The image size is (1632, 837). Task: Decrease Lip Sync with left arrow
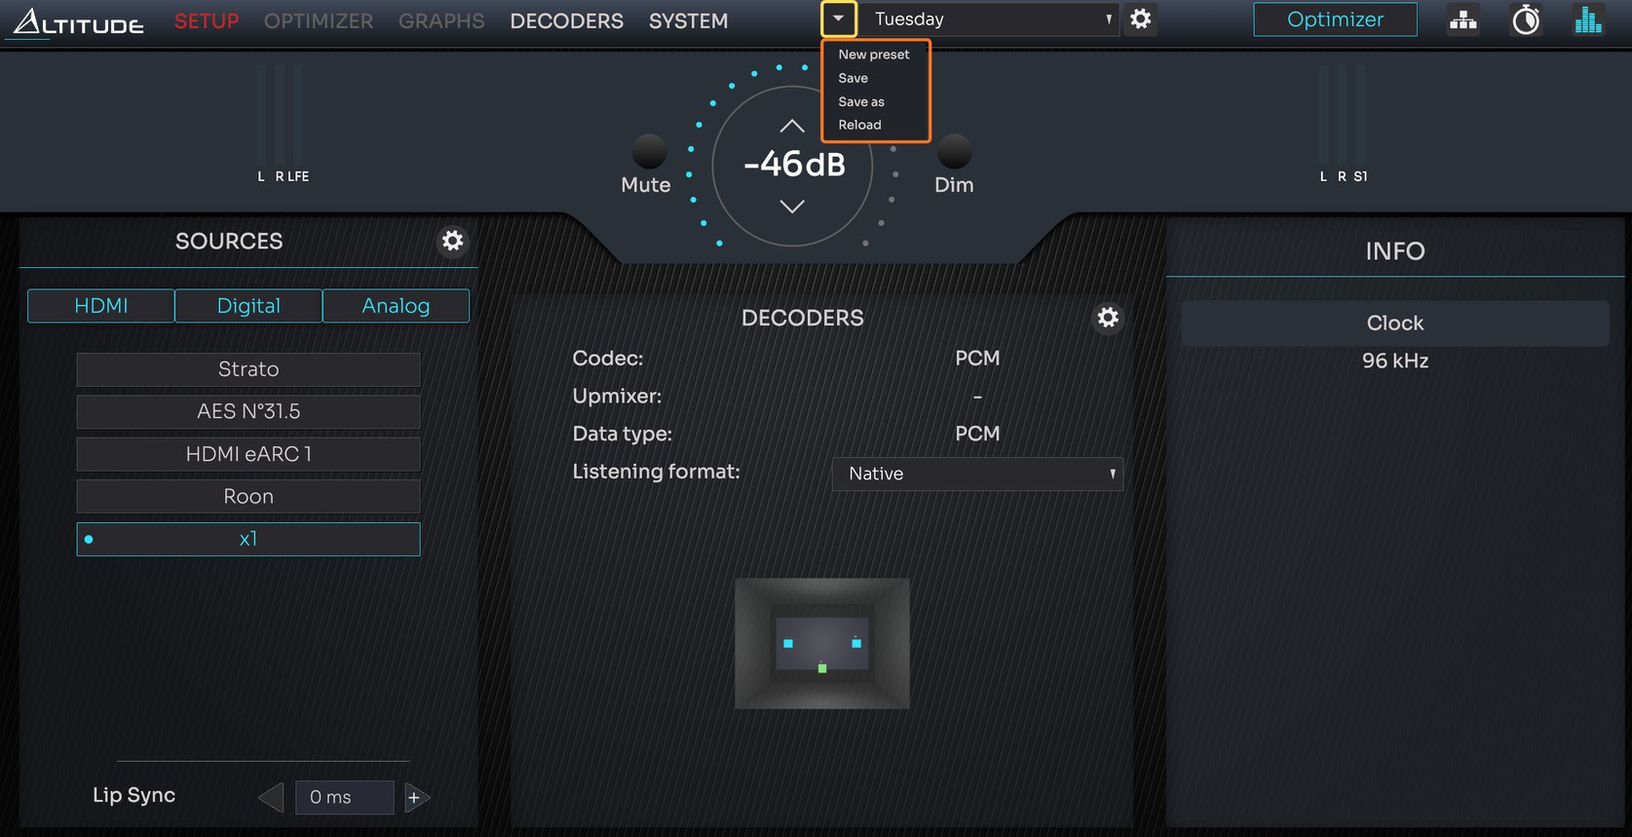[x=271, y=797]
